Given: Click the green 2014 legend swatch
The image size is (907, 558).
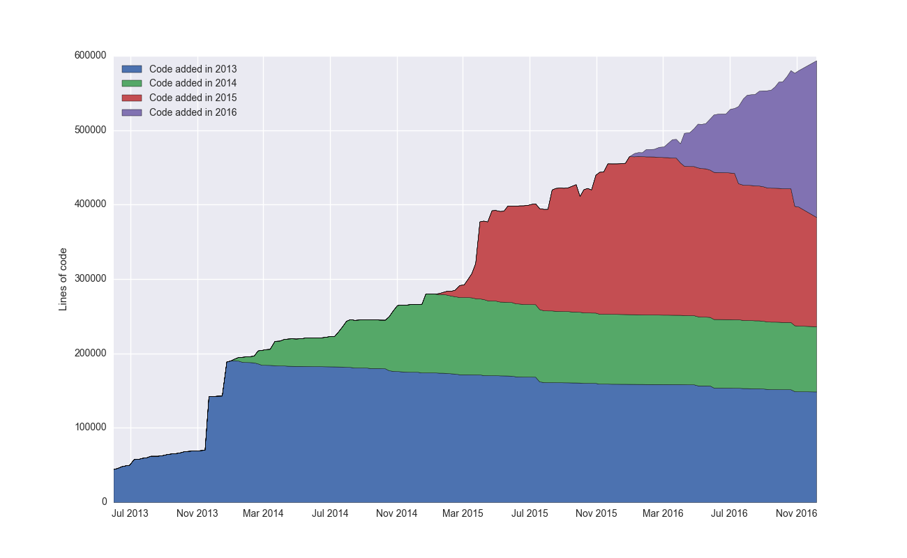Looking at the screenshot, I should (132, 83).
